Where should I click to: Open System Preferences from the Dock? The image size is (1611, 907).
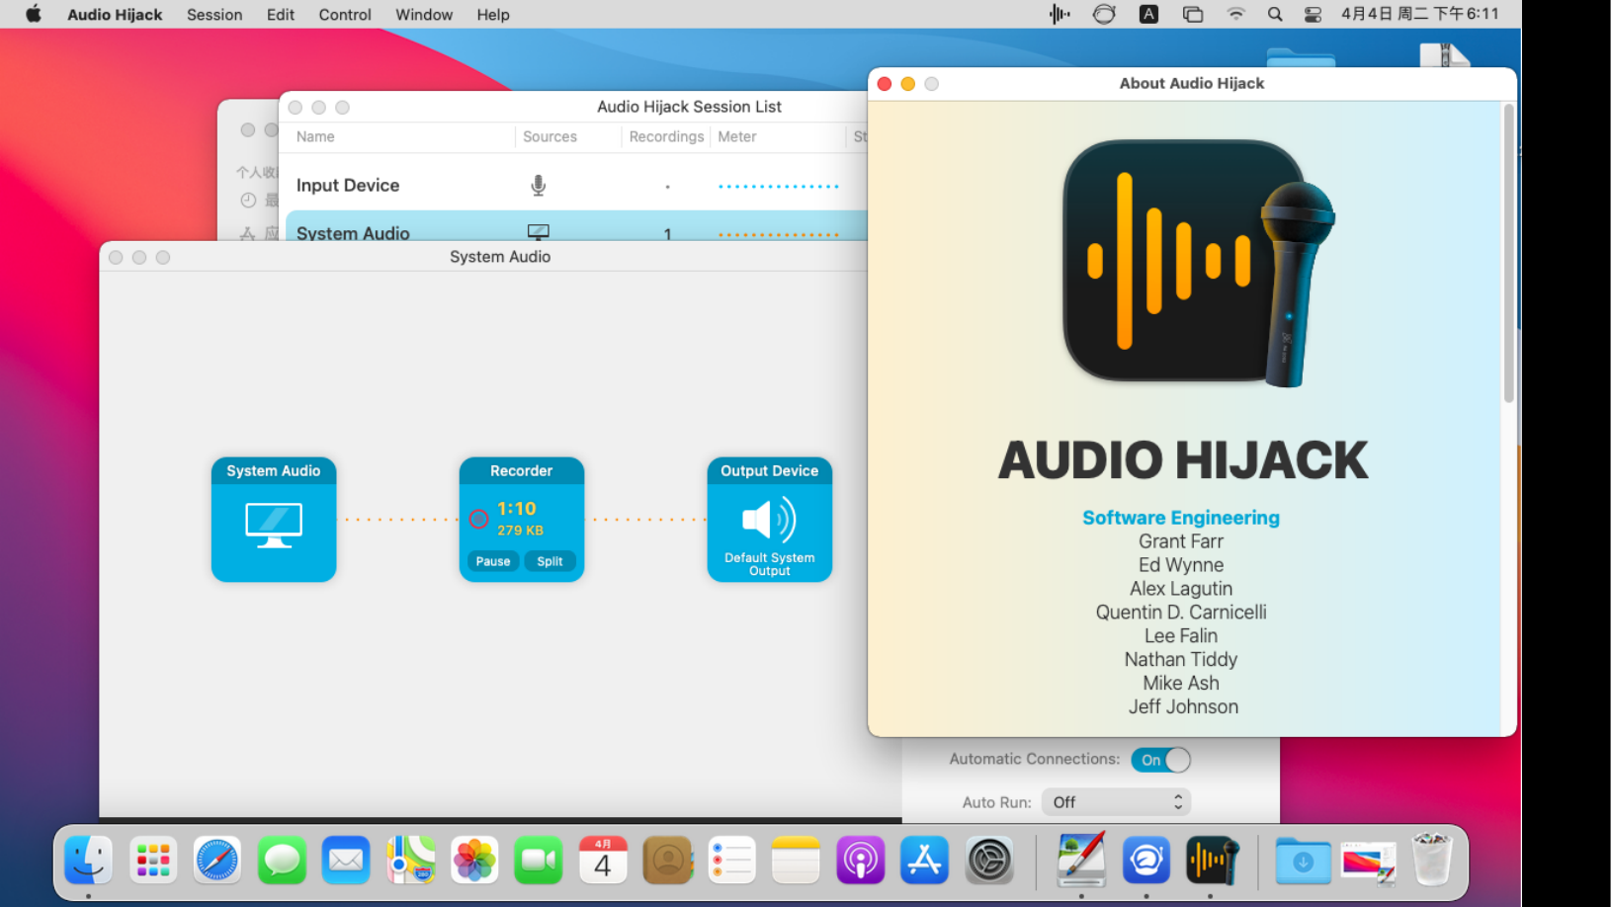[989, 861]
